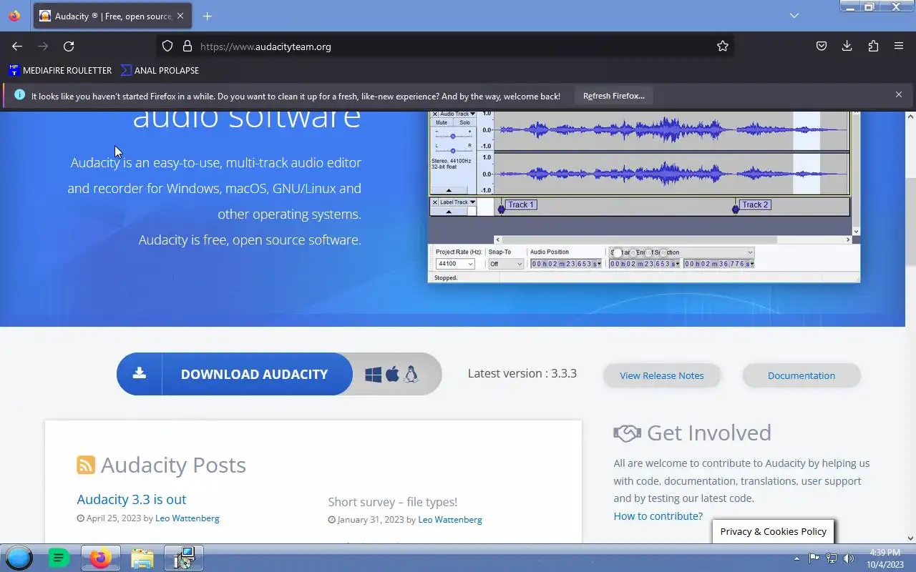The height and width of the screenshot is (572, 916).
Task: Open the file manager folder taskbar icon
Action: pyautogui.click(x=142, y=558)
